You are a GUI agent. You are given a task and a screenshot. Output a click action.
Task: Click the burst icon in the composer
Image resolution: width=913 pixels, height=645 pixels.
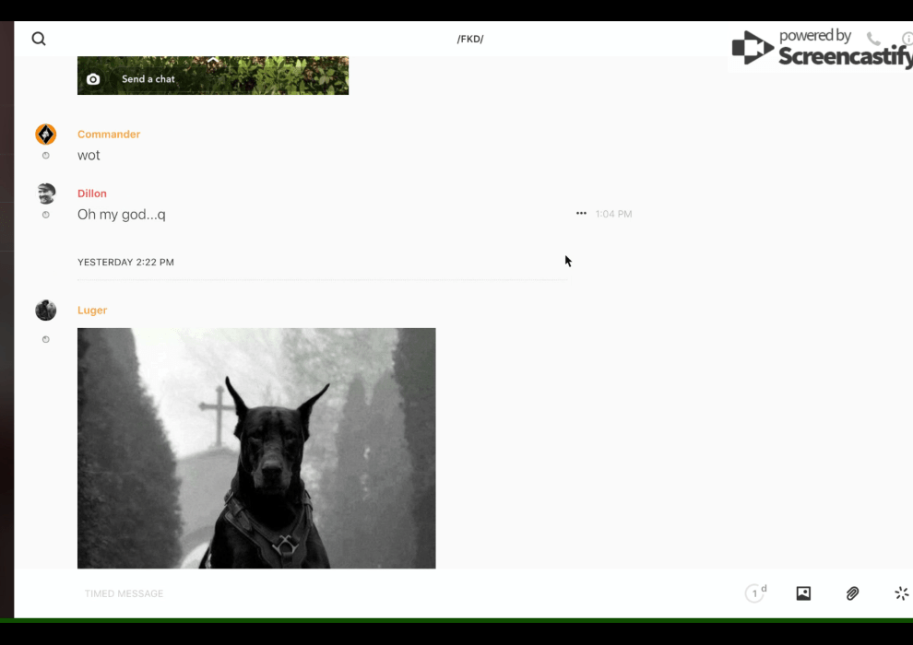tap(901, 593)
